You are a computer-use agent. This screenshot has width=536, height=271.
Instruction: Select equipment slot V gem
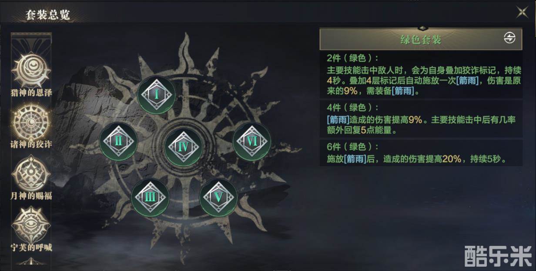click(x=218, y=198)
